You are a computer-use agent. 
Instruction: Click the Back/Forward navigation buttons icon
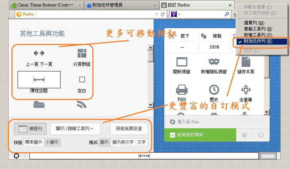[x=39, y=53]
